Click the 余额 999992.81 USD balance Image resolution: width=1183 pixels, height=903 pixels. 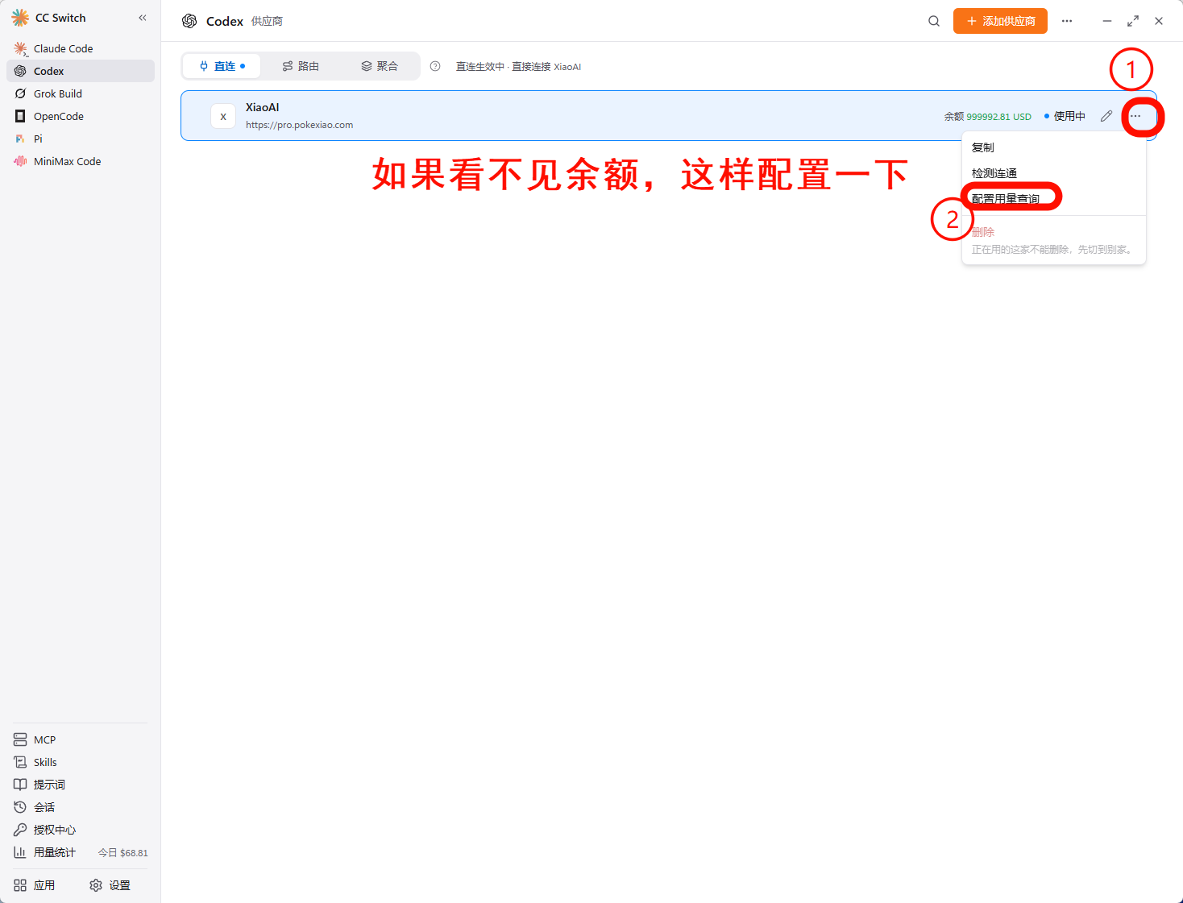click(x=988, y=116)
